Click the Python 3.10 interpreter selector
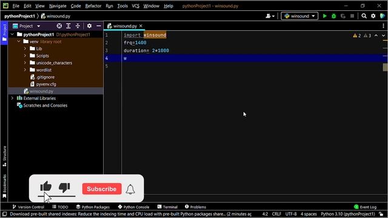The width and height of the screenshot is (388, 218). [x=348, y=214]
